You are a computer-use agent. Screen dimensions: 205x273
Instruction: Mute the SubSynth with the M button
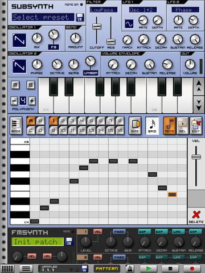(x=15, y=85)
